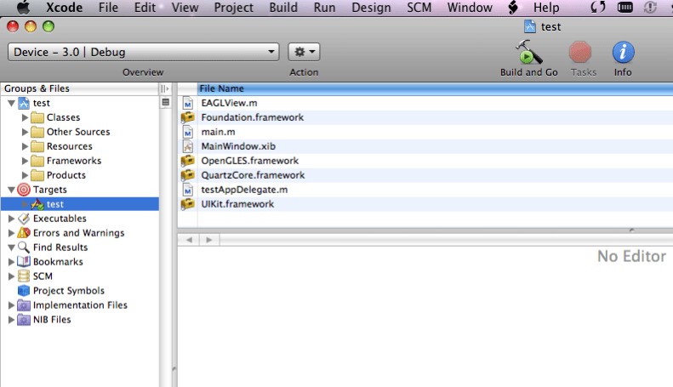
Task: Expand the Frameworks group triangle
Action: [x=25, y=161]
